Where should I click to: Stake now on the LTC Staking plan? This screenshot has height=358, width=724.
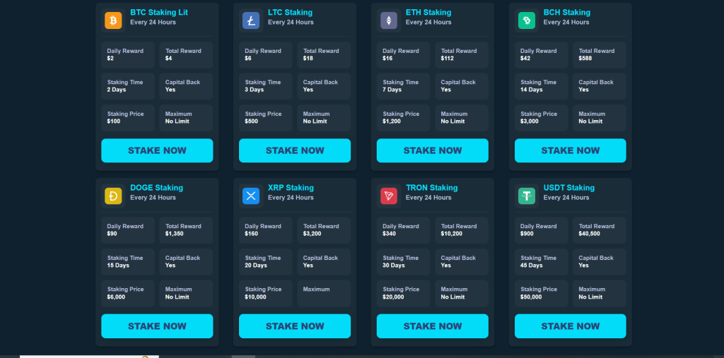coord(295,150)
